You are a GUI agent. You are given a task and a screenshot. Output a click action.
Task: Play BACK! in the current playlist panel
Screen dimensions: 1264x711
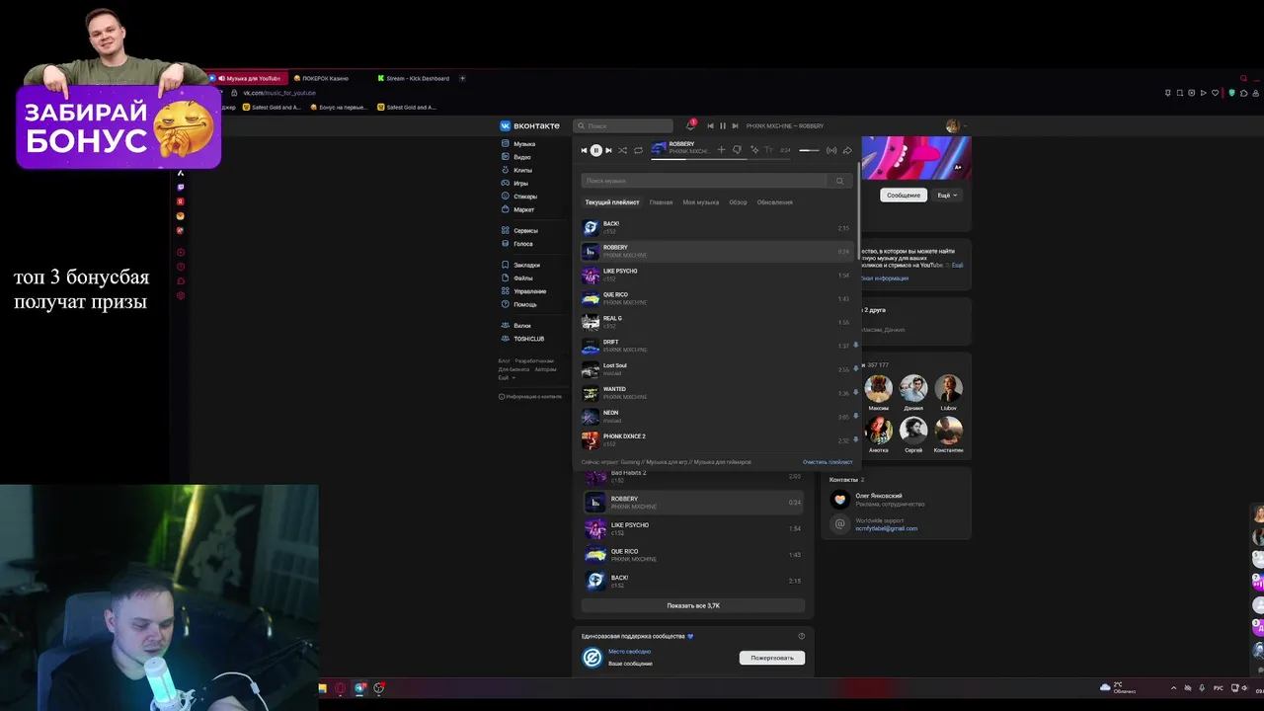716,227
